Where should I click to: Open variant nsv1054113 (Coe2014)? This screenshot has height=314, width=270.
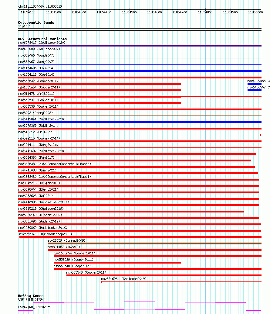(36, 74)
